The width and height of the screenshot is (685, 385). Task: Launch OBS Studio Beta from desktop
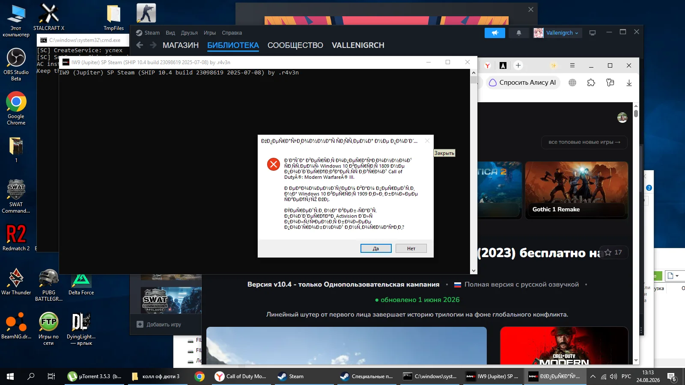coord(16,63)
